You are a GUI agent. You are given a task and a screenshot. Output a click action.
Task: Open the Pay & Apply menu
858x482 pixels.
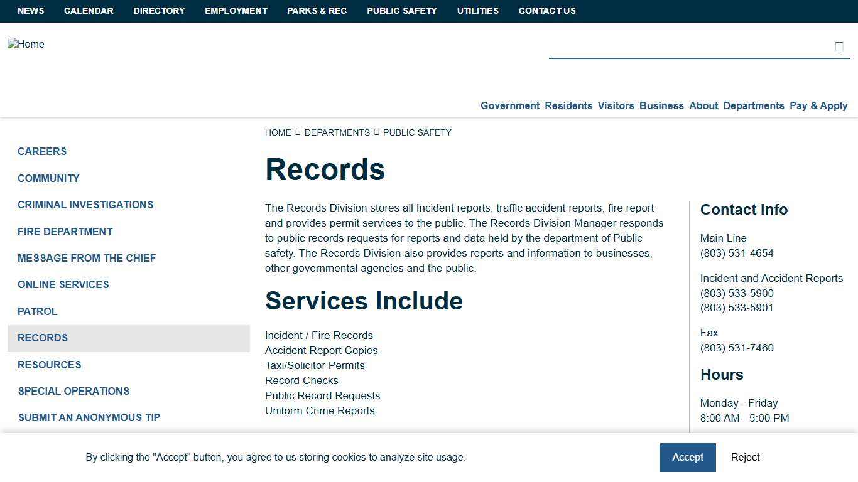818,105
